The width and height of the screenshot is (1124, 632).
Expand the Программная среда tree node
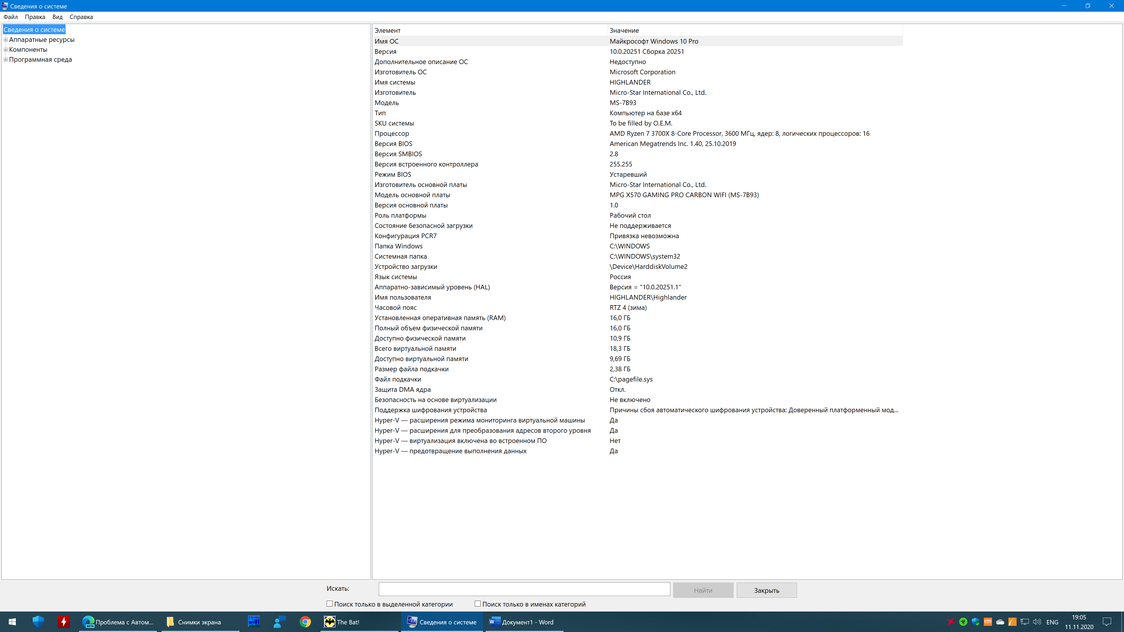[x=6, y=60]
